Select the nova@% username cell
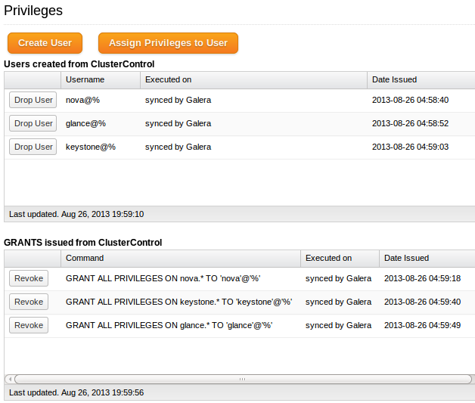Viewport: 475px width, 403px height. pos(82,101)
